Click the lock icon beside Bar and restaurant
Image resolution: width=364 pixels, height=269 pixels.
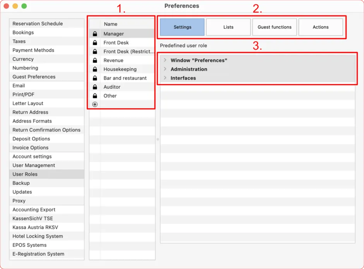95,78
